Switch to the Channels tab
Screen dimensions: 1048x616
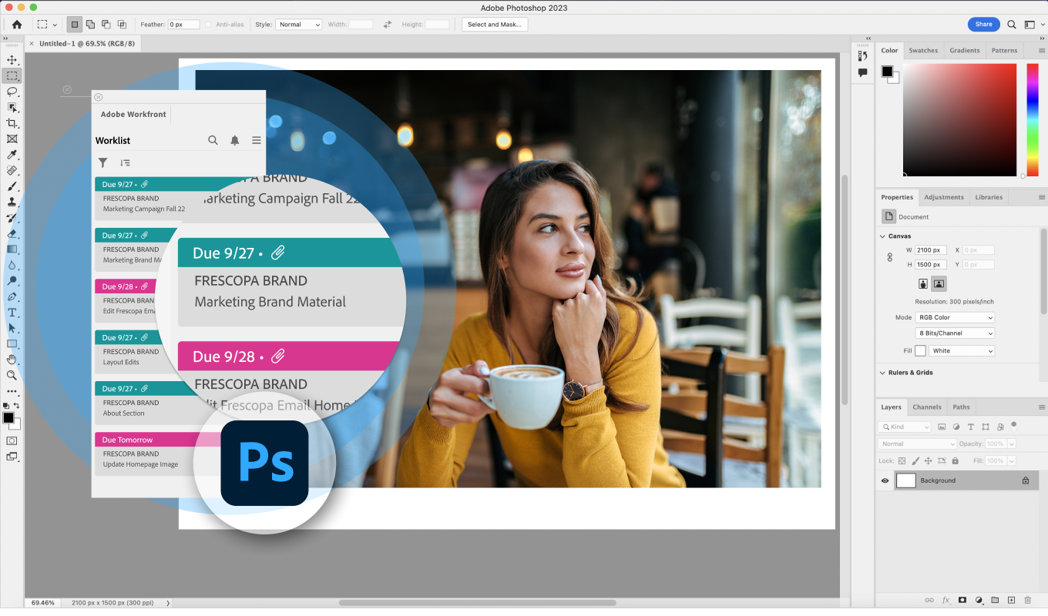click(x=926, y=407)
